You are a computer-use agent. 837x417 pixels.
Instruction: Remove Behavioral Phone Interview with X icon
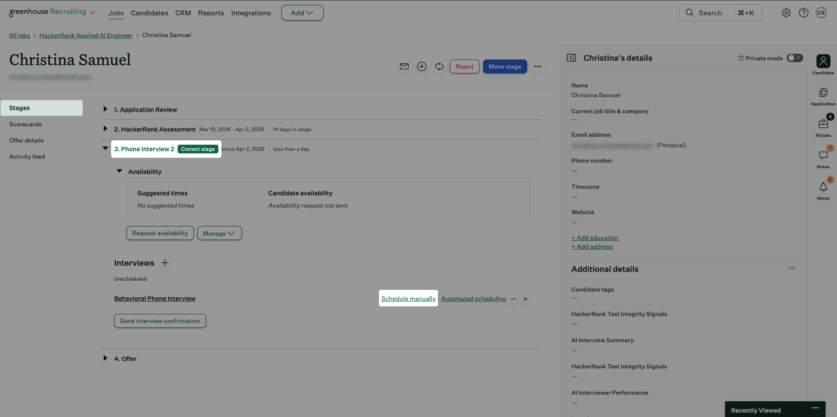(x=525, y=299)
